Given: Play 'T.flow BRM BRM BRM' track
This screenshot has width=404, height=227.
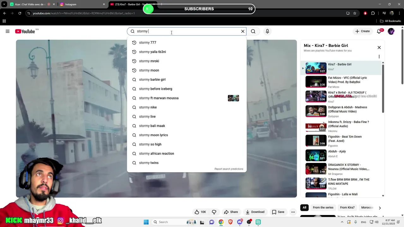Looking at the screenshot, I should pos(341,183).
